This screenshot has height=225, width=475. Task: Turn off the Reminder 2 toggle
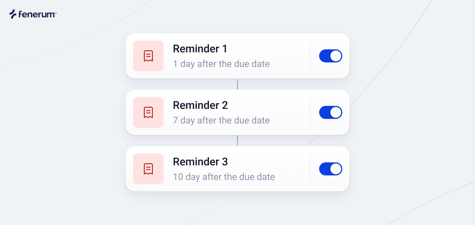click(x=331, y=112)
